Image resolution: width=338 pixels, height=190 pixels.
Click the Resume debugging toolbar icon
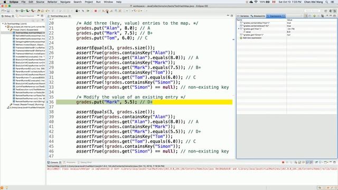click(88, 11)
